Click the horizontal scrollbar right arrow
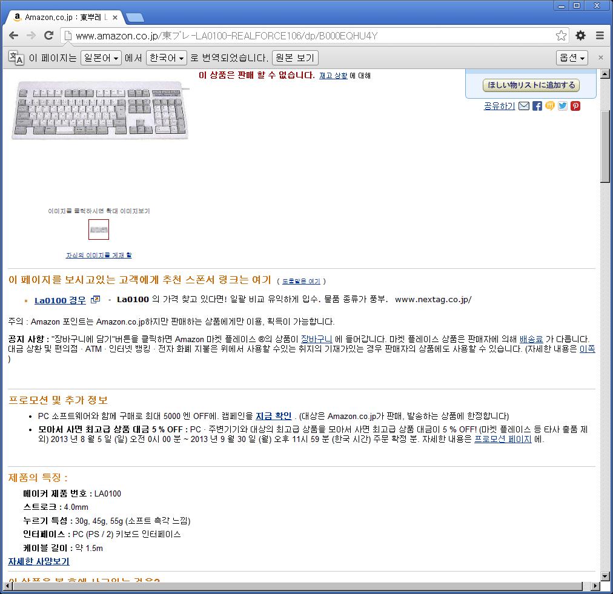 click(595, 586)
